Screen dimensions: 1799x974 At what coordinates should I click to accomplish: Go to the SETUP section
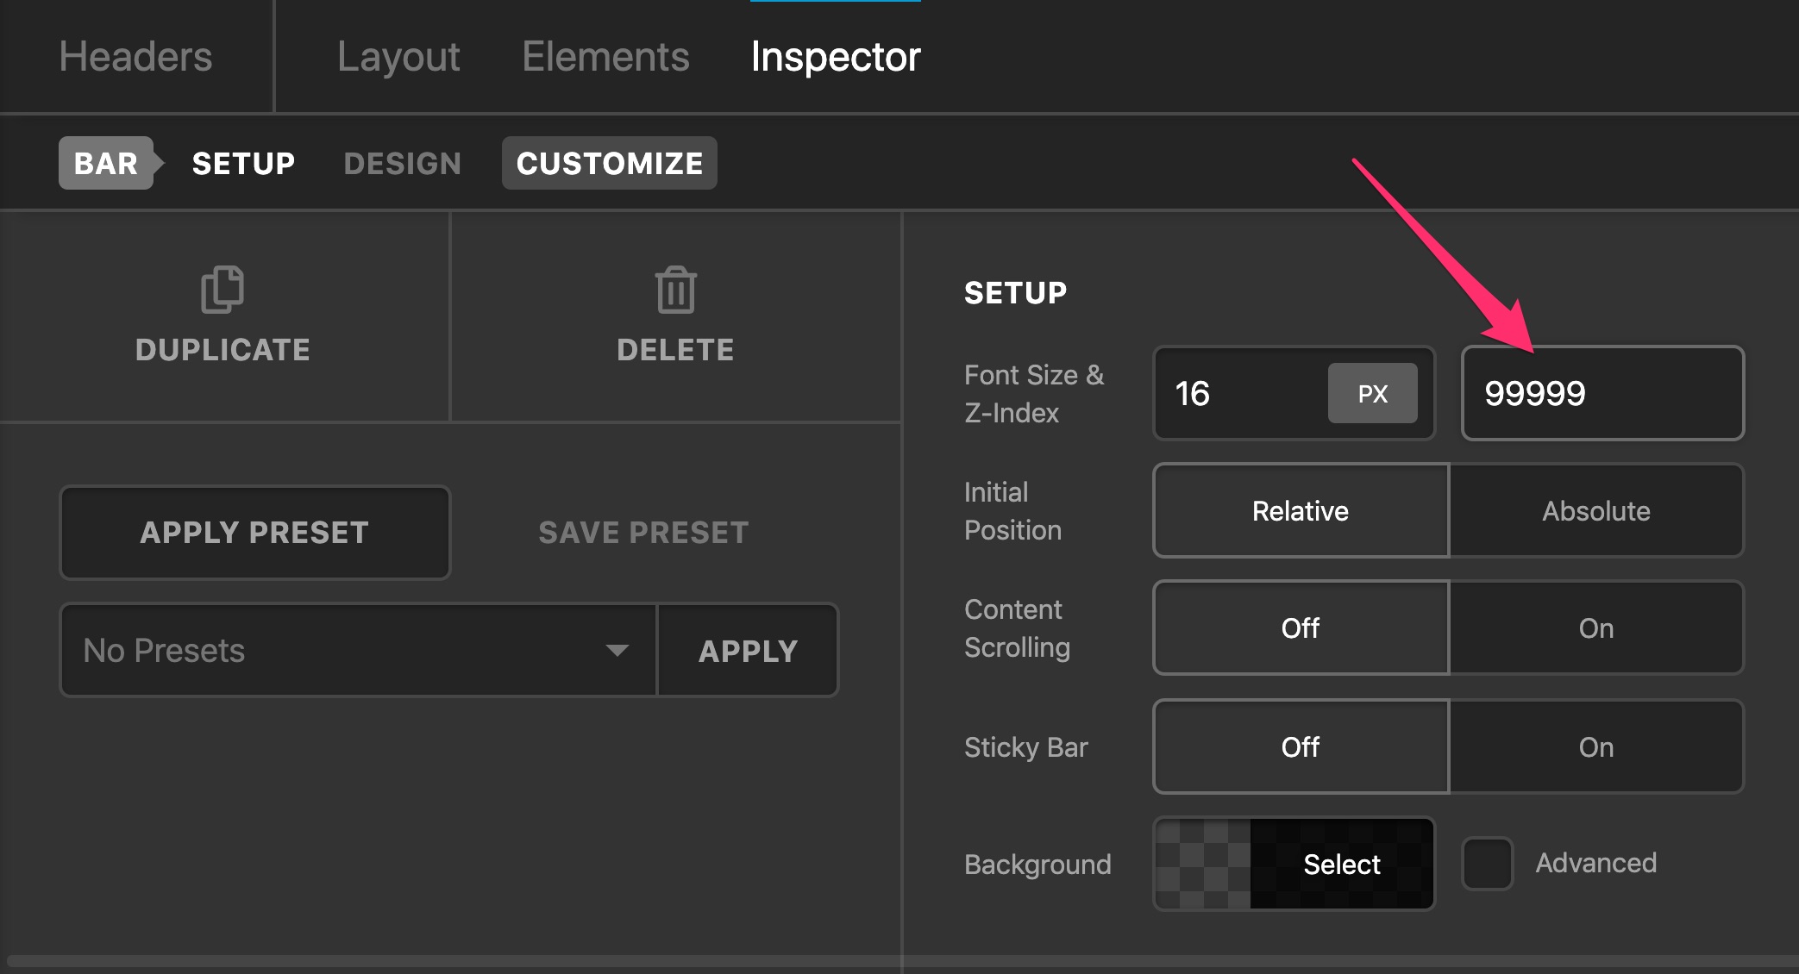pos(243,163)
